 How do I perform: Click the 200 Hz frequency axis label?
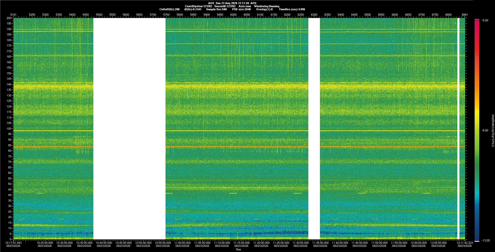coord(9,18)
